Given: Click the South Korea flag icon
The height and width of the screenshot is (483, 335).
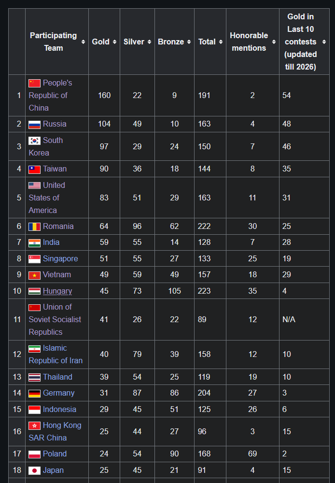Looking at the screenshot, I should pos(34,141).
